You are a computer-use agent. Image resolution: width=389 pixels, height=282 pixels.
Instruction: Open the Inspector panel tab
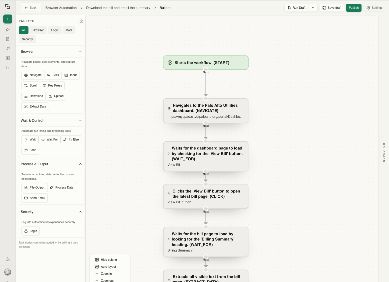point(384,153)
